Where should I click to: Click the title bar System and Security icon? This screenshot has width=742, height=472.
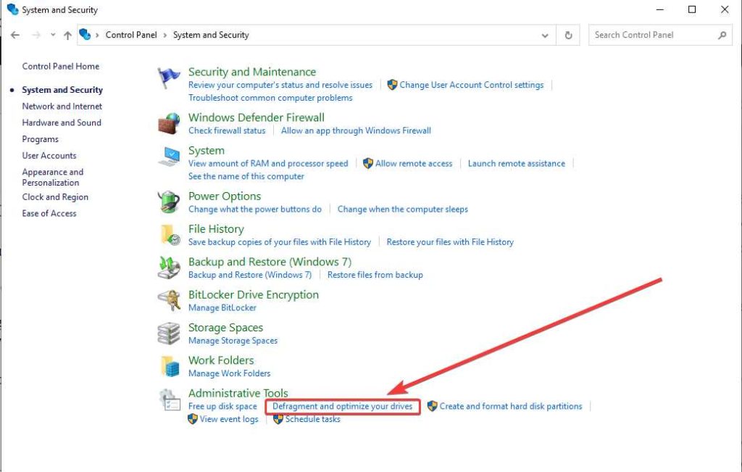(12, 9)
